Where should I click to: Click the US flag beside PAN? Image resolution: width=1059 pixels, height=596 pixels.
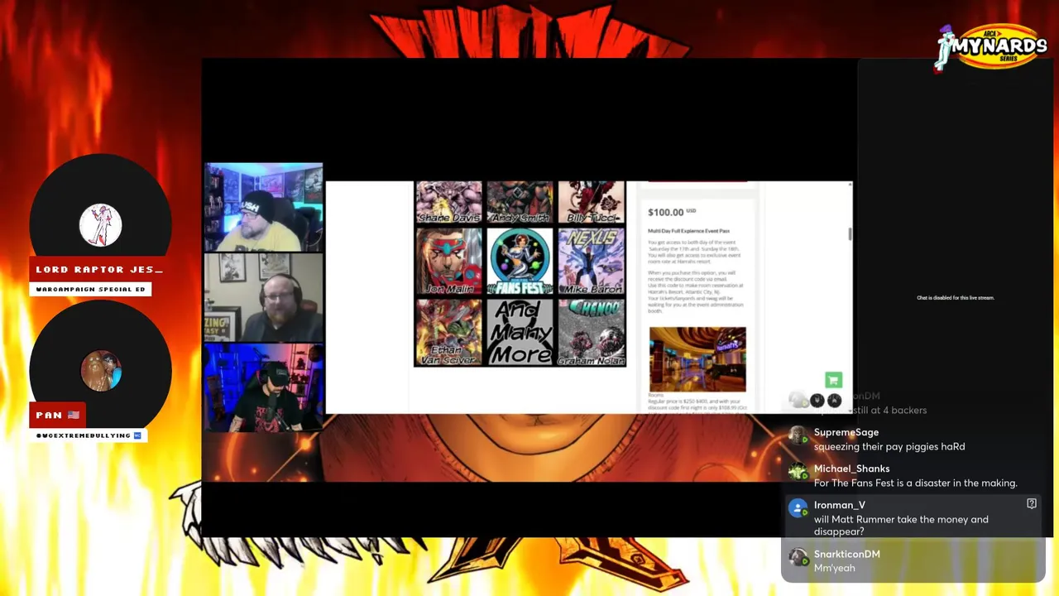click(x=74, y=415)
